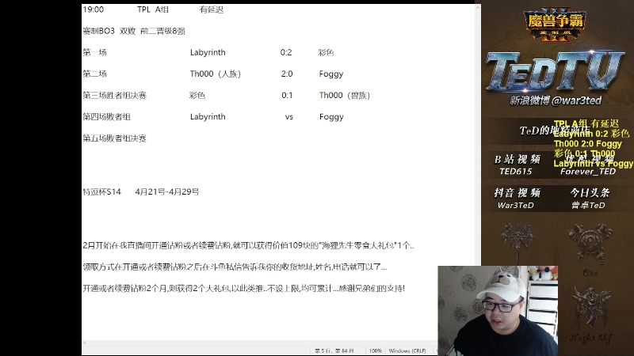
Task: Click yellow 'Labyrinth vs Foggy' overlay text
Action: coord(593,164)
